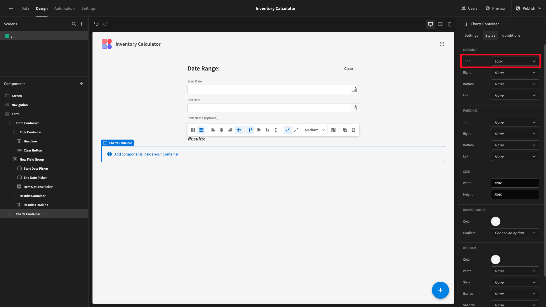Set container direction to columns
The image size is (546, 307).
pyautogui.click(x=193, y=130)
